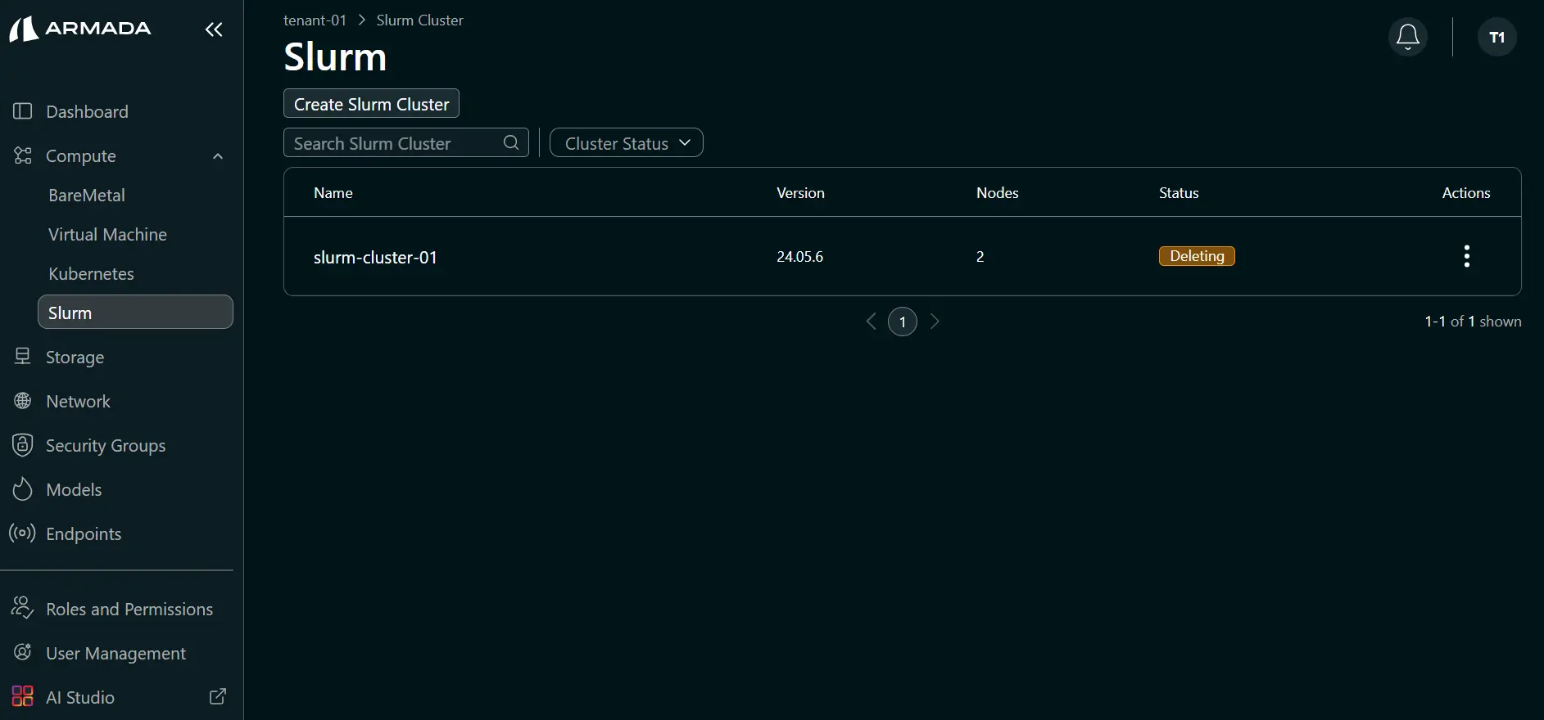1544x720 pixels.
Task: Open actions kebab menu for slurm-cluster-01
Action: click(x=1467, y=256)
